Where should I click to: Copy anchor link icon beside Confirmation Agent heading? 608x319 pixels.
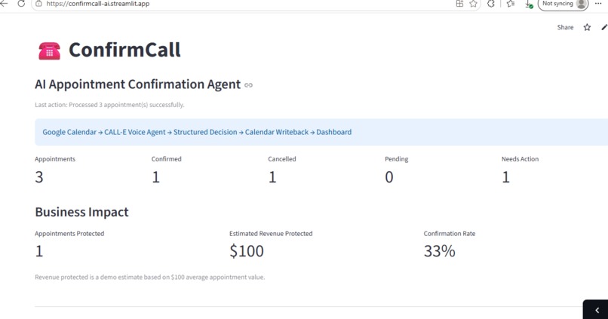(248, 85)
